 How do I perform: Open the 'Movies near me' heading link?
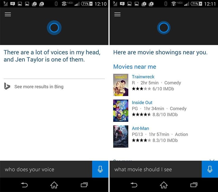point(135,67)
